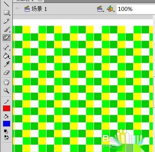Select the Hand tool
155x152 pixels.
(x=6, y=82)
